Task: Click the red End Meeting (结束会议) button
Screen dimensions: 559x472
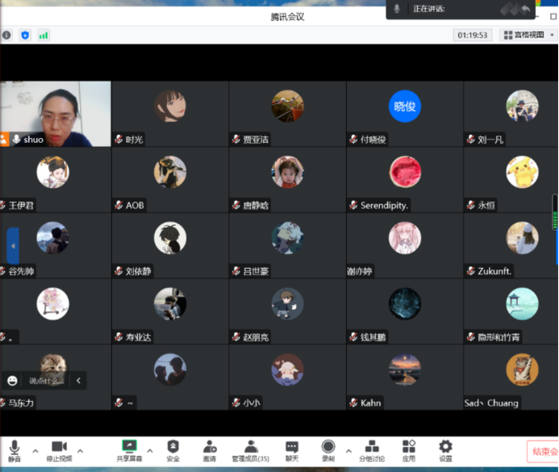Action: (x=543, y=452)
